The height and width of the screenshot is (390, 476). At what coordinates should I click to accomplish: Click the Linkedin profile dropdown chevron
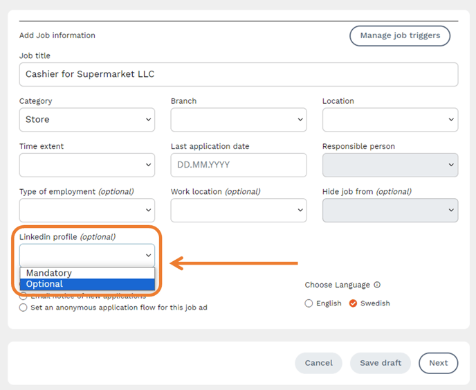coord(148,256)
